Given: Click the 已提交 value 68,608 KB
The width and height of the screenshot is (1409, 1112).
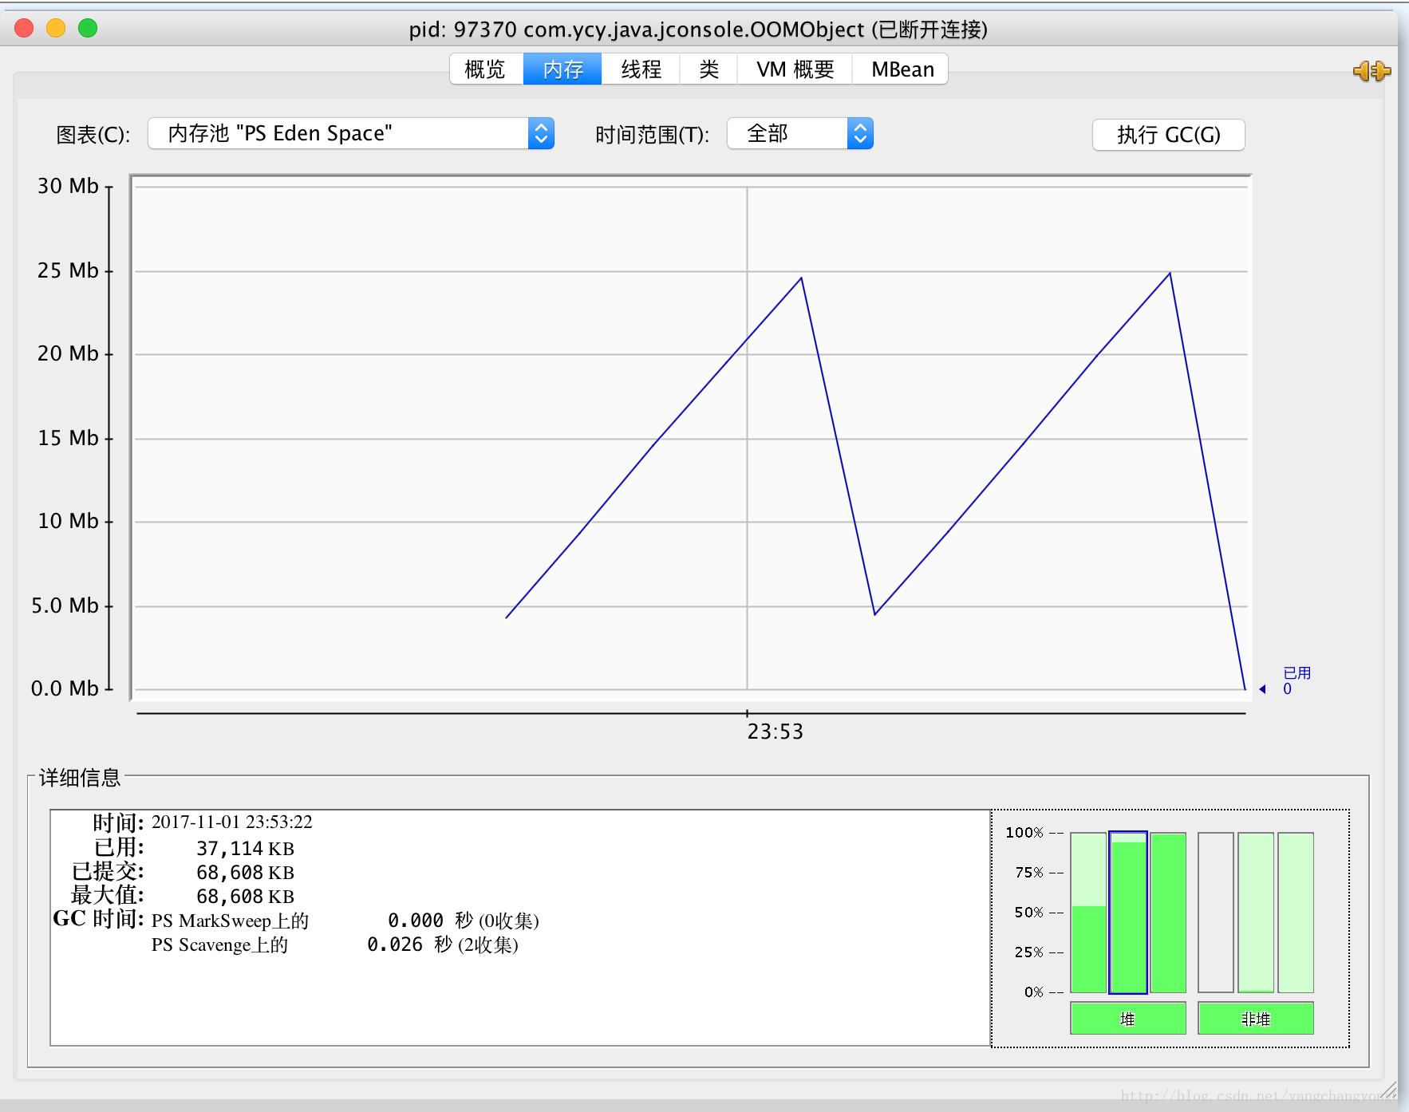Looking at the screenshot, I should pyautogui.click(x=245, y=873).
